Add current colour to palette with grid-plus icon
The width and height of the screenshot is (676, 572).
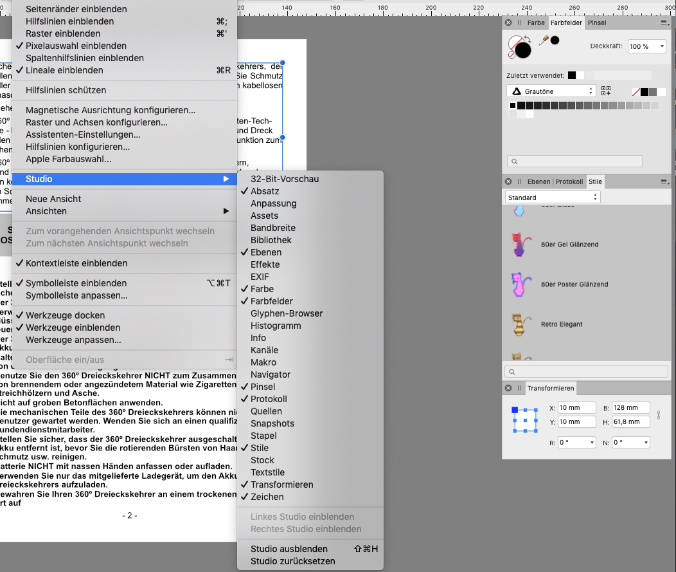coord(606,91)
